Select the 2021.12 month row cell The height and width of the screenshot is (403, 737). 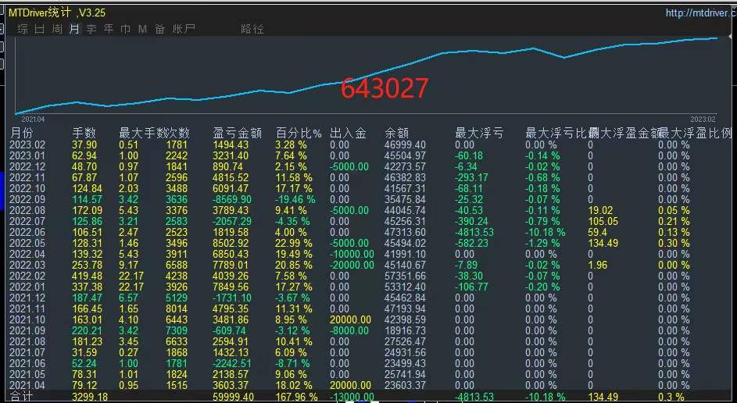coord(27,298)
